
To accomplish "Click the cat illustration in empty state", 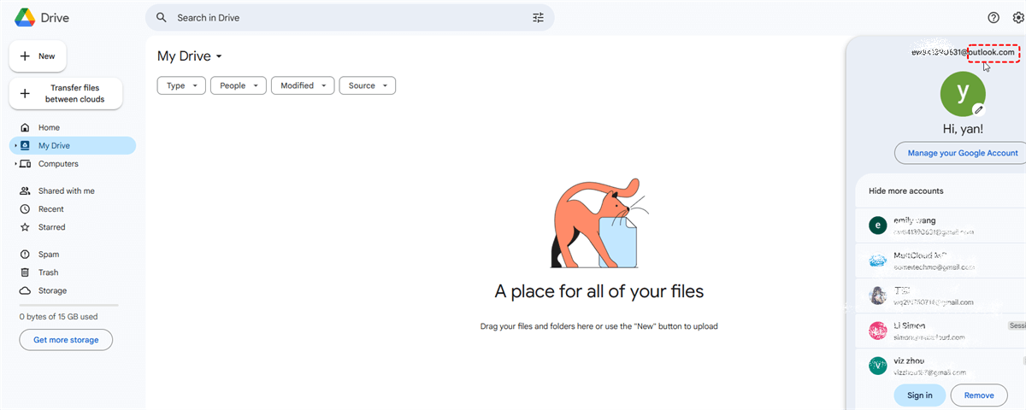I will 598,224.
